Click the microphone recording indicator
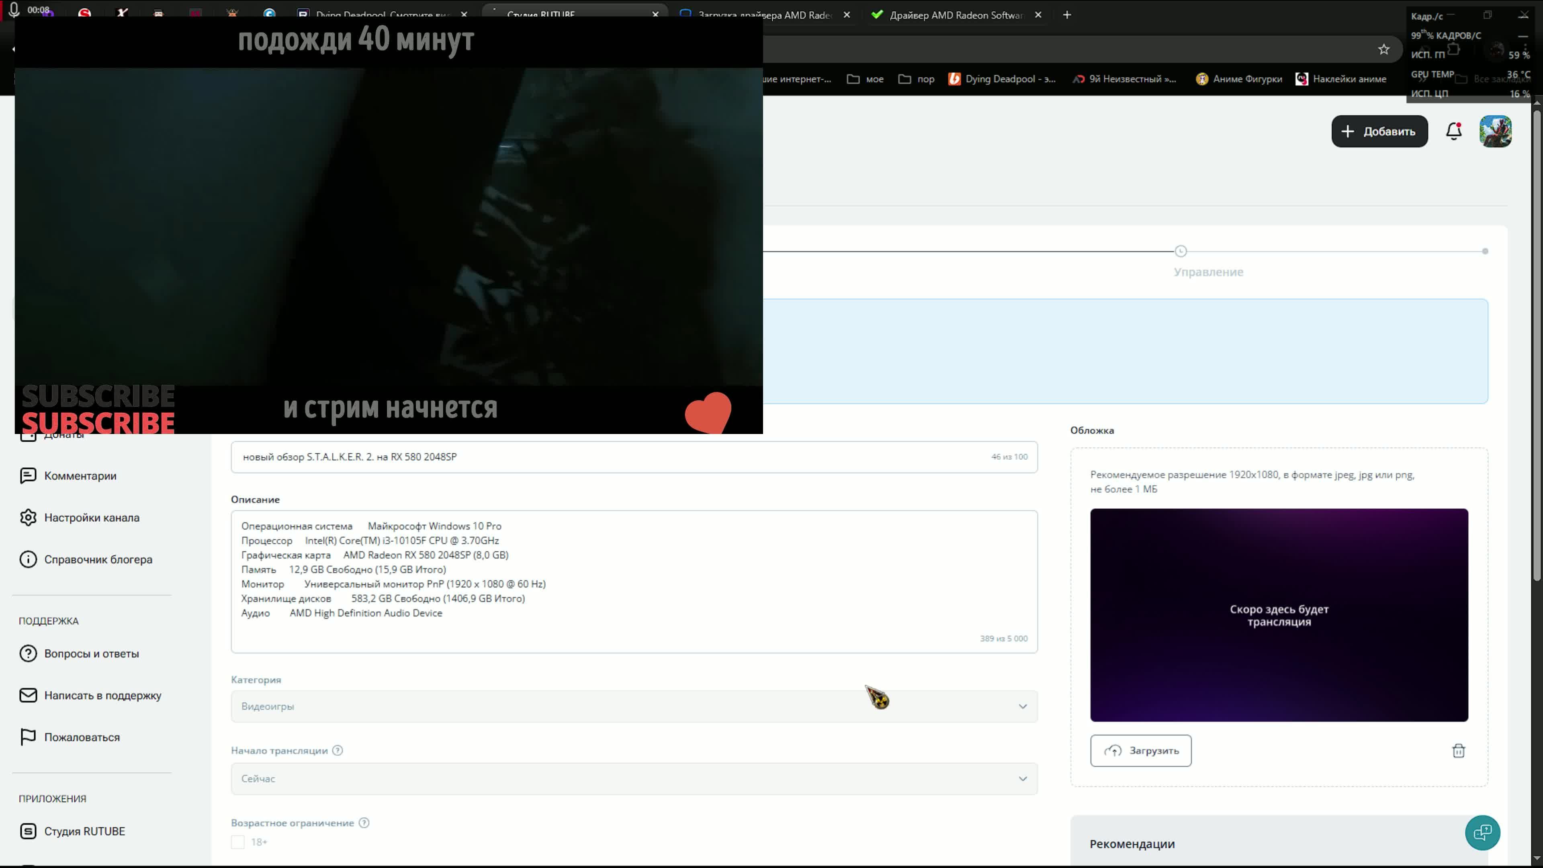 pos(14,10)
